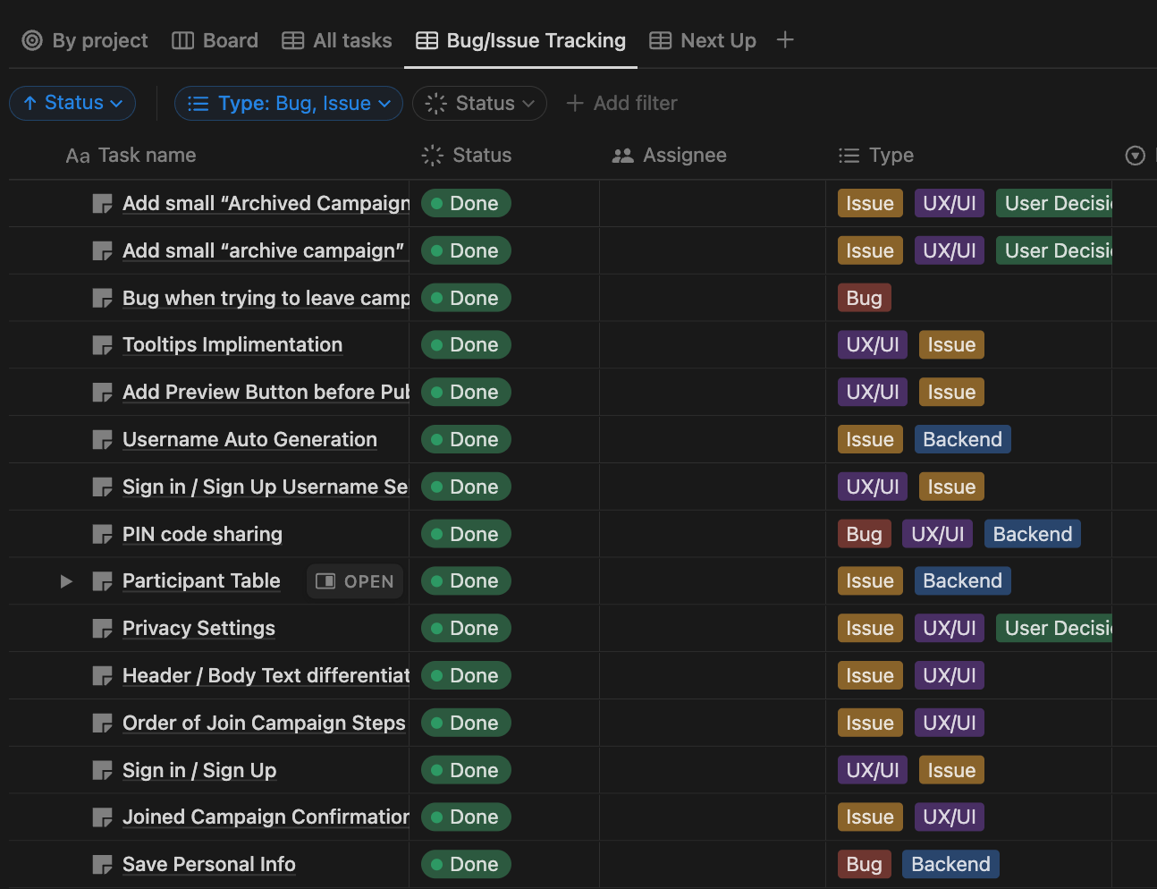Switch to the All tasks tab

click(x=337, y=40)
